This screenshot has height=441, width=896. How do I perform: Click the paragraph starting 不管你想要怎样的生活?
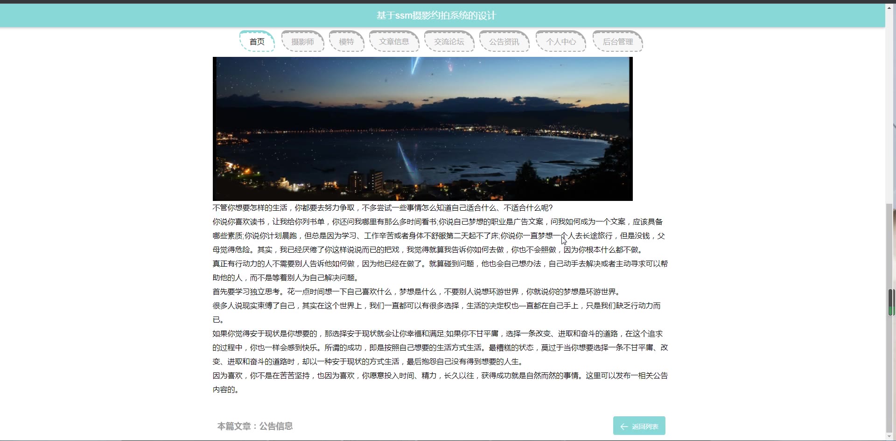(x=383, y=208)
